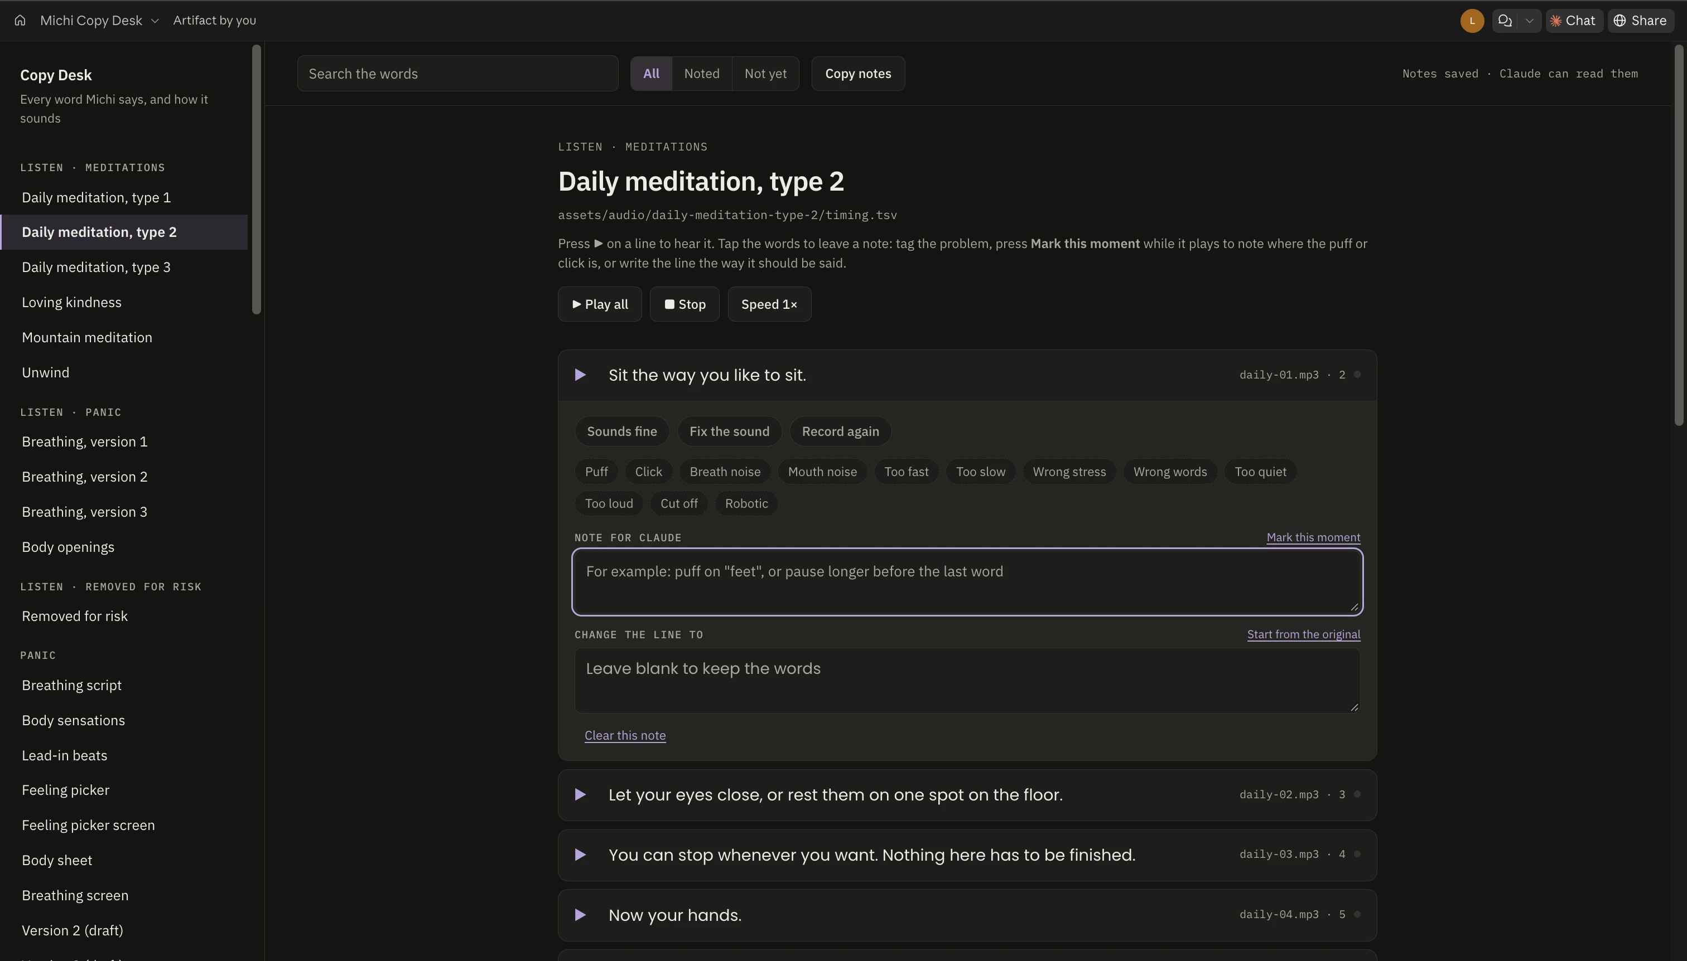
Task: Open the user avatar L menu
Action: (1472, 21)
